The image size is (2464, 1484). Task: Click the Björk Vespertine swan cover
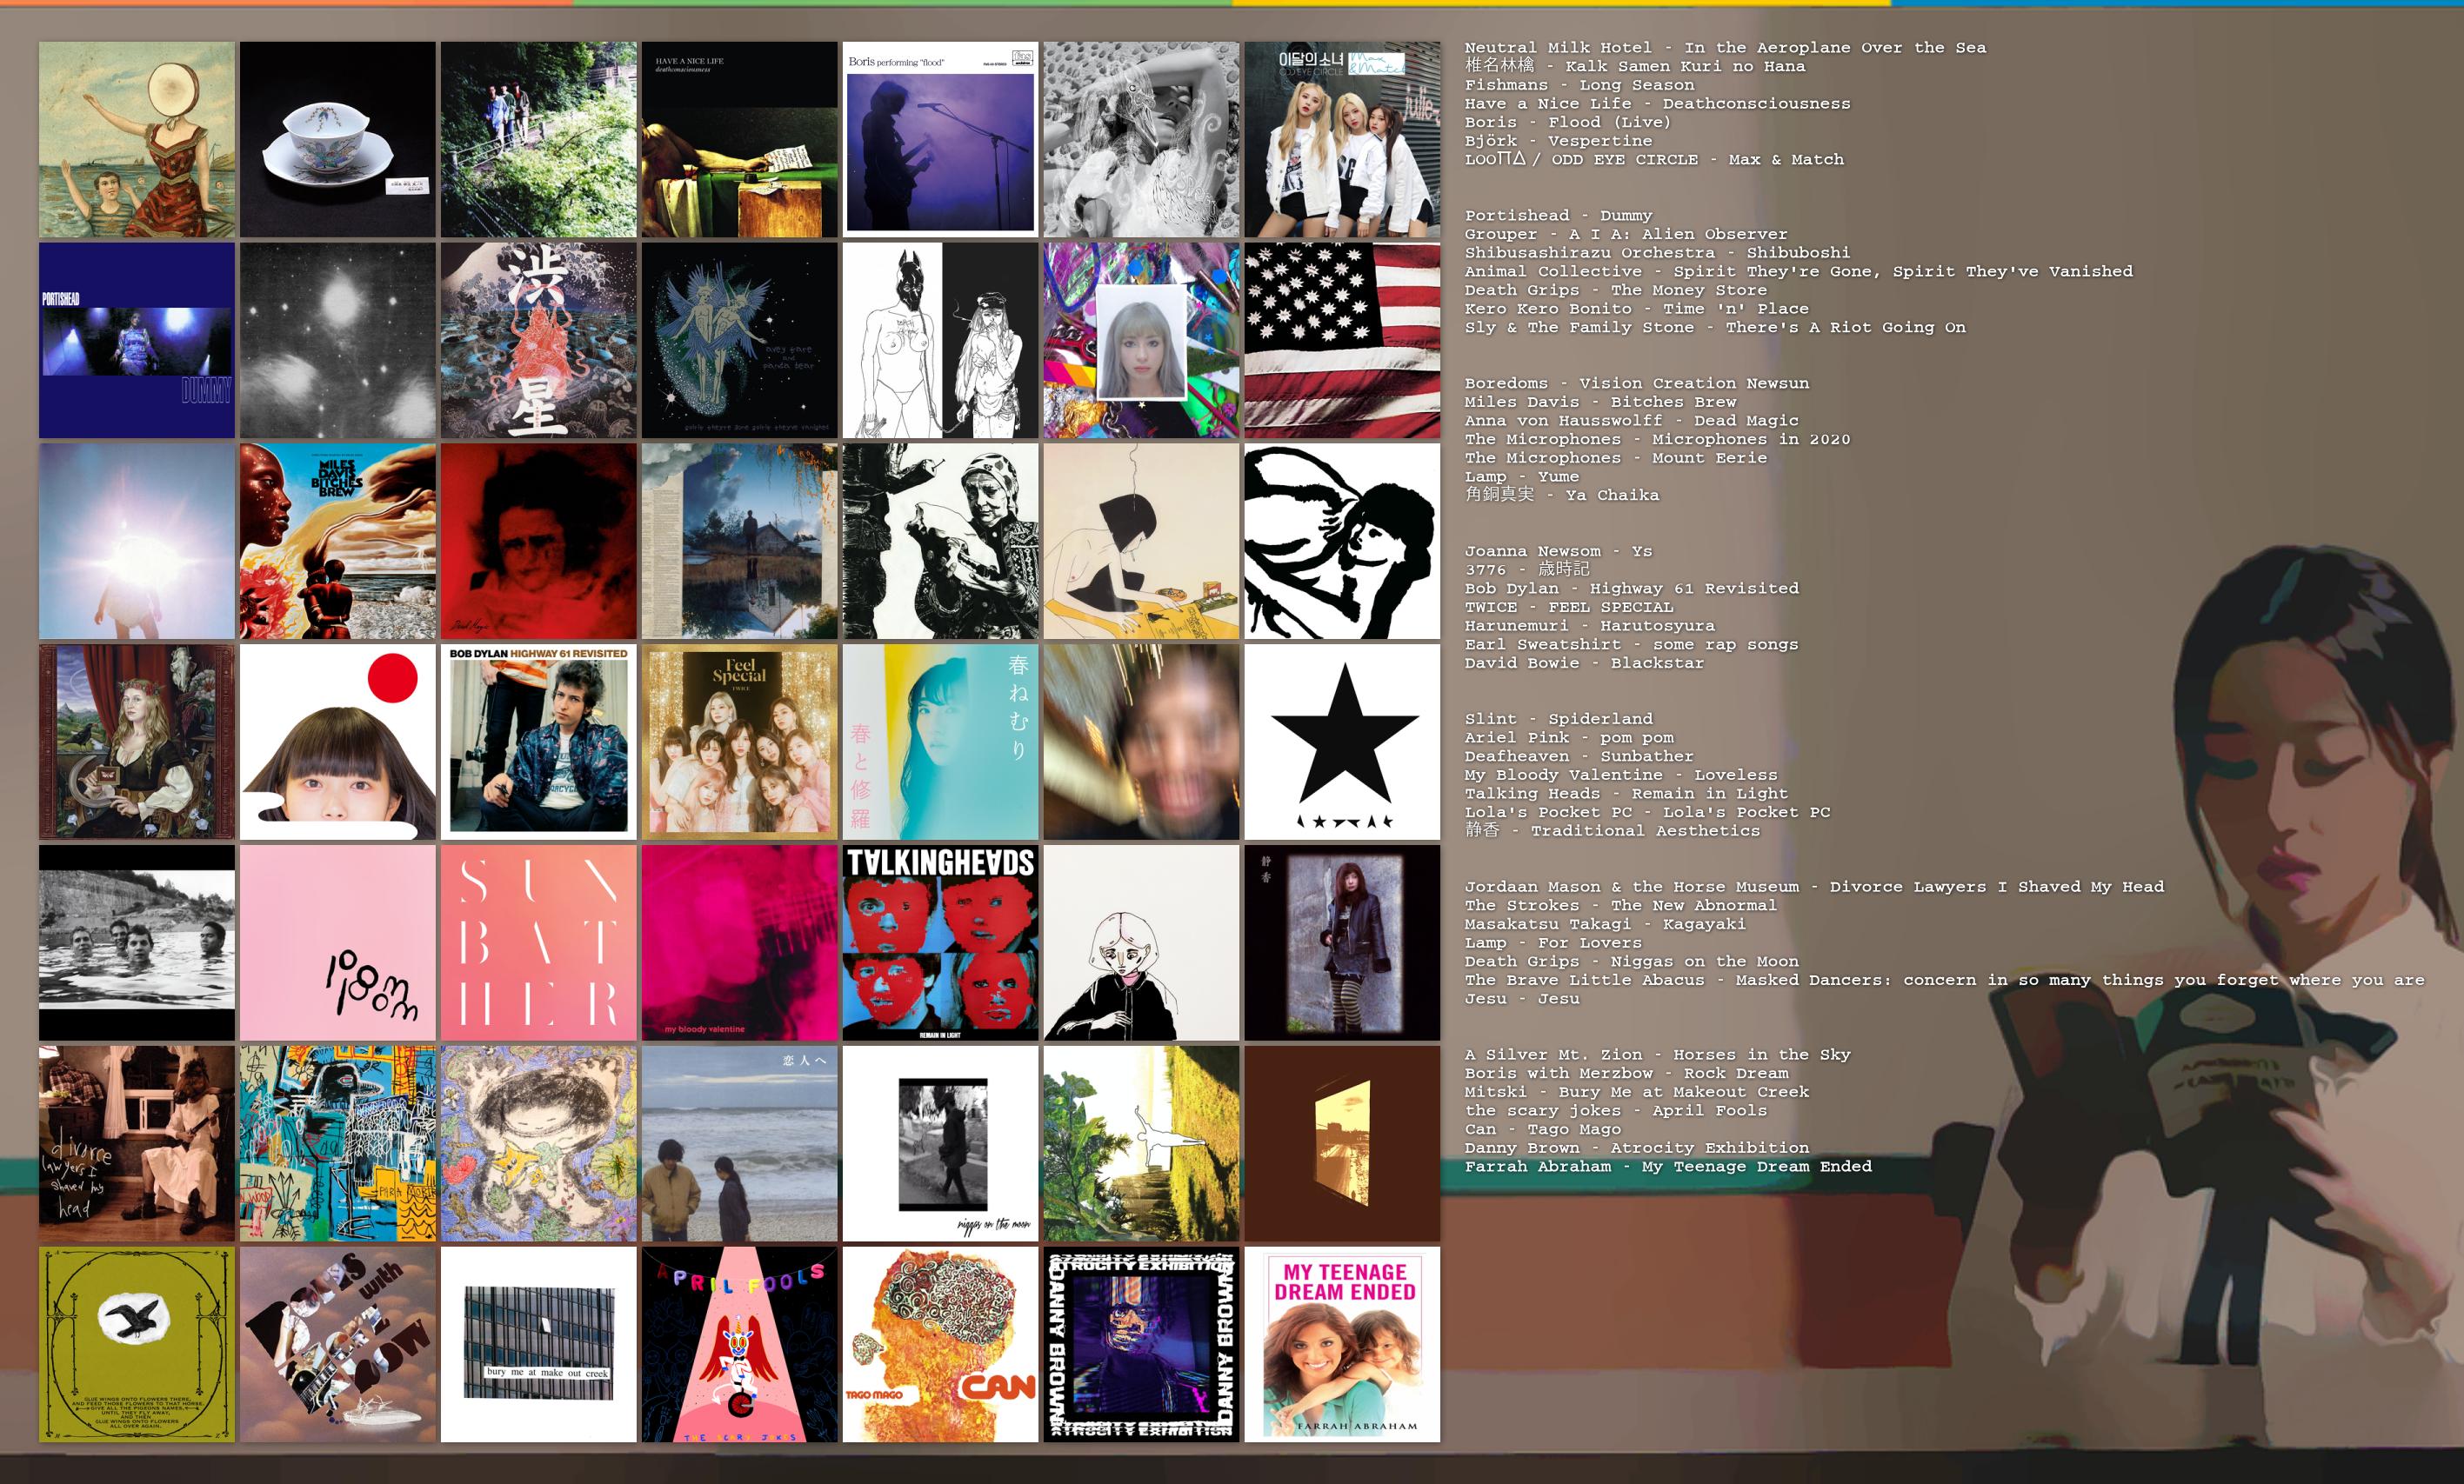(1142, 139)
